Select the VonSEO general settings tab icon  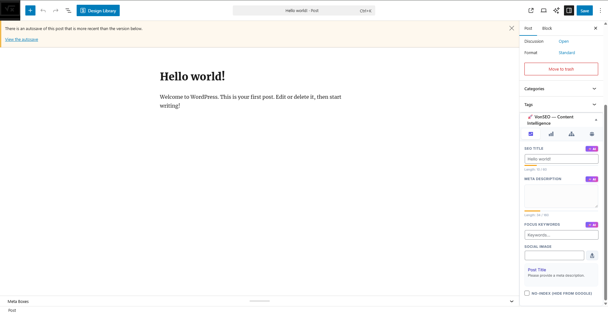pyautogui.click(x=531, y=134)
